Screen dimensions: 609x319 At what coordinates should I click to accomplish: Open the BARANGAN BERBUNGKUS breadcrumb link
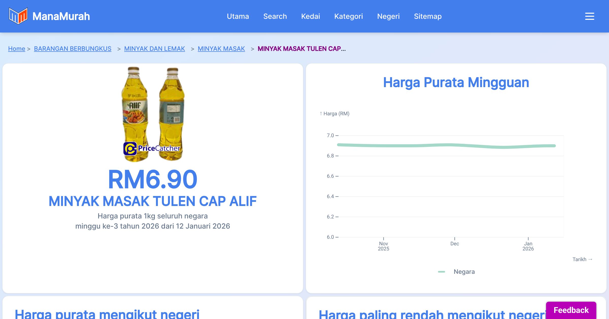click(73, 49)
